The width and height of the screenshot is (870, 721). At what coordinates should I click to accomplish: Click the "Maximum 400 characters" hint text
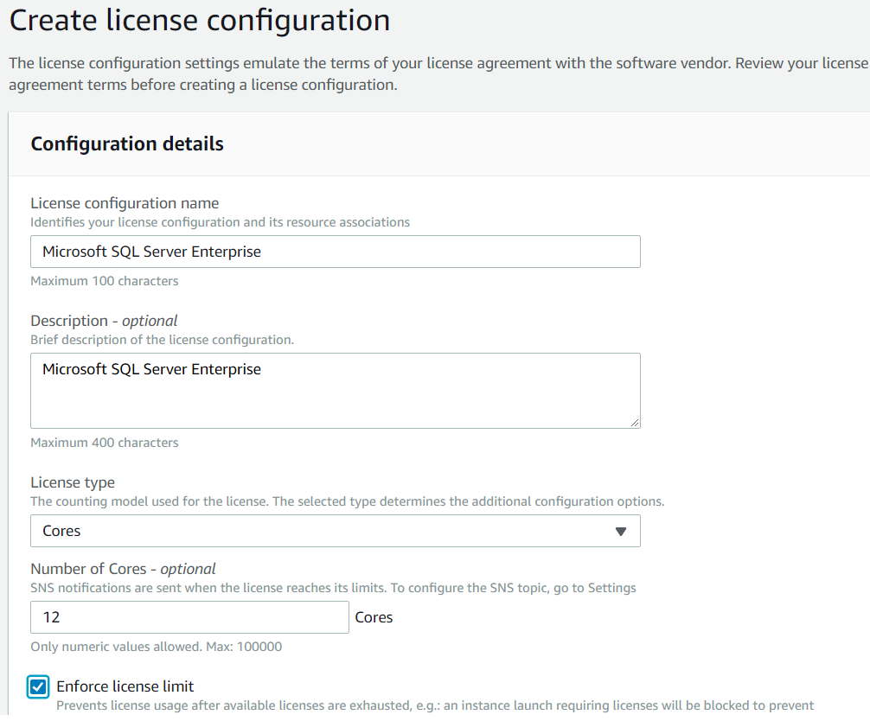105,443
